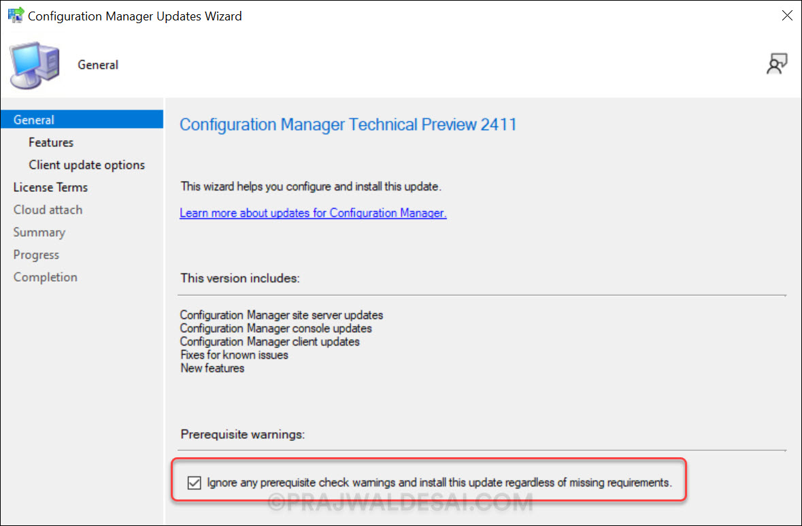Screen dimensions: 802x526
Task: Close the Configuration Manager Updates Wizard
Action: 787,16
